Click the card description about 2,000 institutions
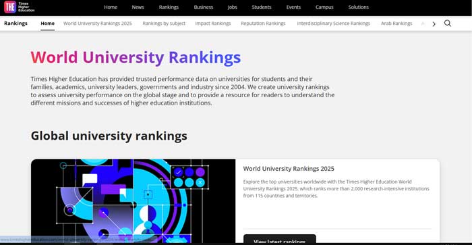472x245 pixels. coord(336,189)
